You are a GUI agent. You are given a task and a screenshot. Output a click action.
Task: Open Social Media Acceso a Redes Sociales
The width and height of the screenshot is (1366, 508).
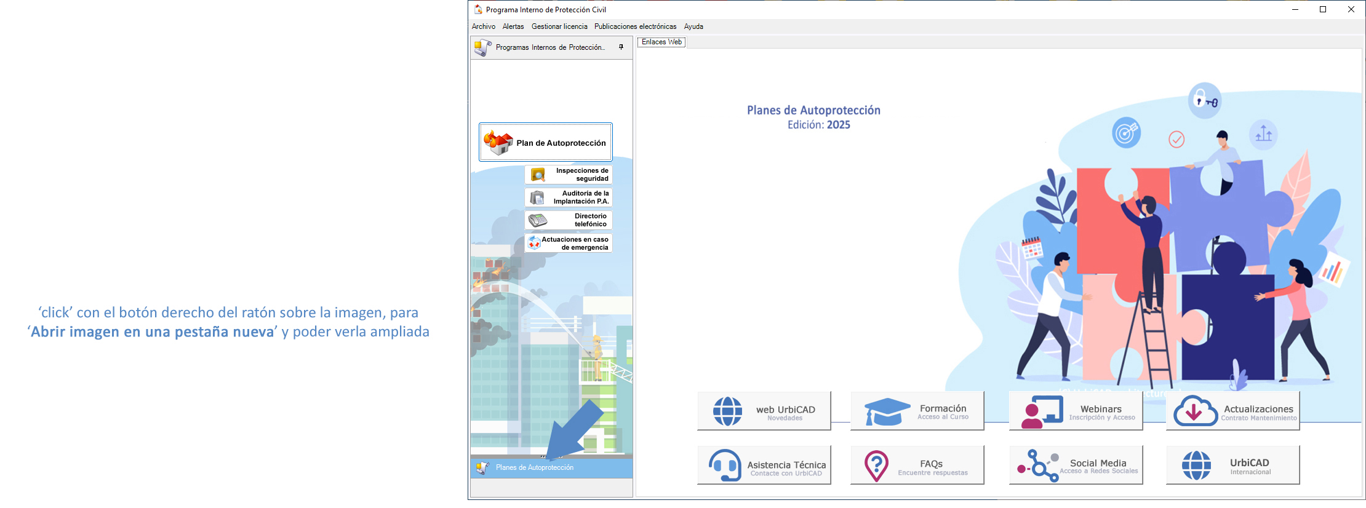tap(1076, 465)
